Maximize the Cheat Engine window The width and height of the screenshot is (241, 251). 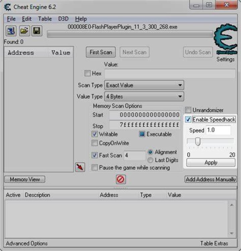pyautogui.click(x=209, y=5)
